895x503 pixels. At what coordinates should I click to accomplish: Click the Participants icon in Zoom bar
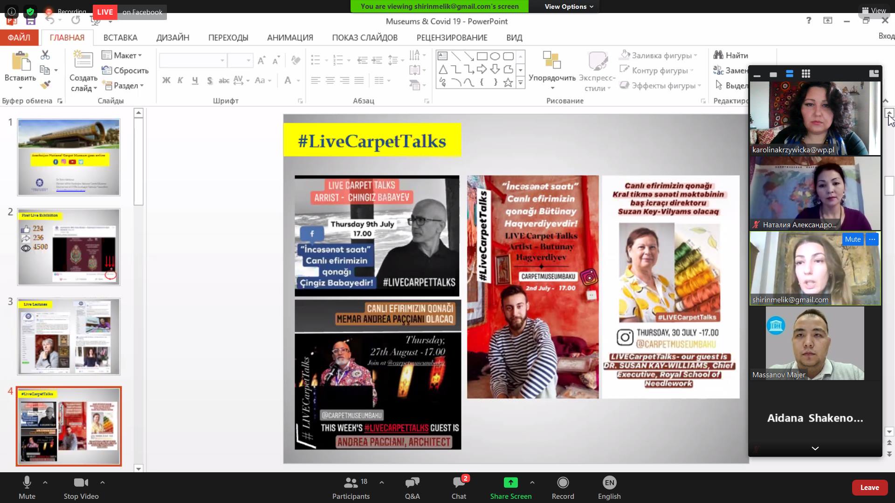[x=351, y=483]
